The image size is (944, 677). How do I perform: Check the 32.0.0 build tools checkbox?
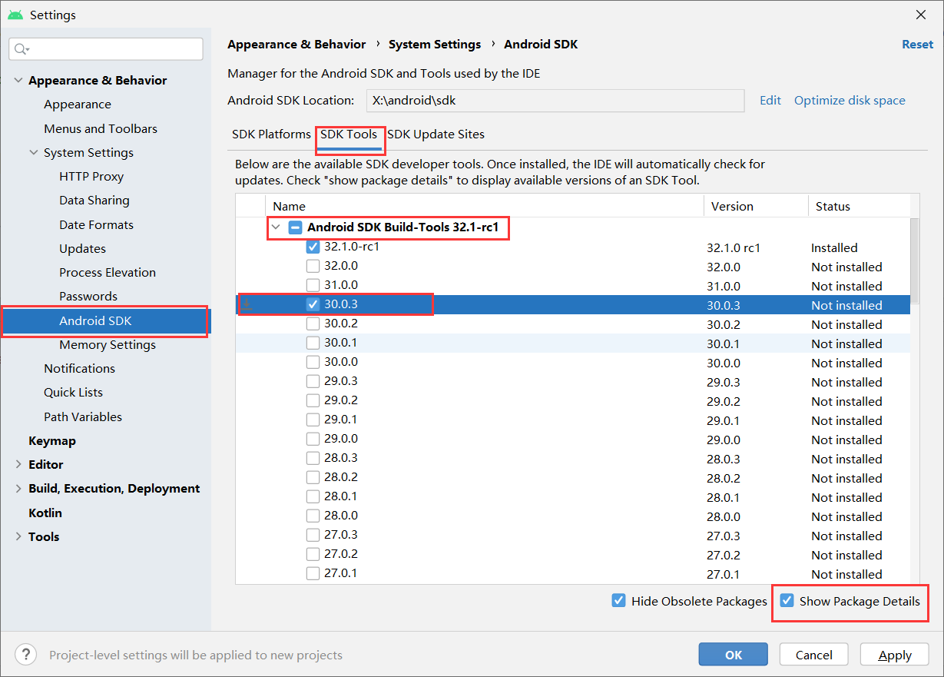(313, 266)
